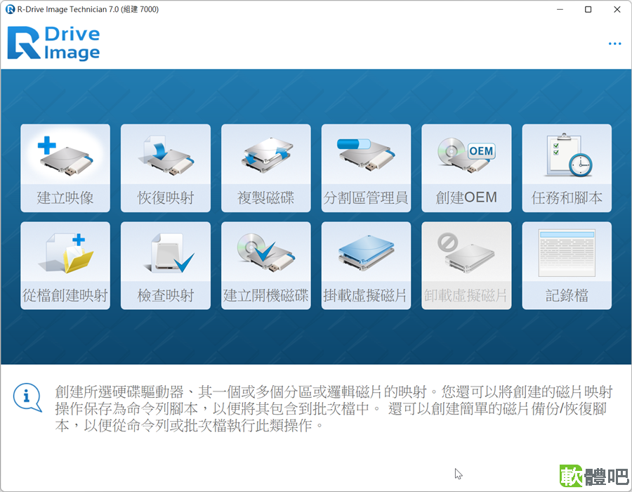Select the 恢復映射 (Restore Image) tile

click(x=166, y=167)
